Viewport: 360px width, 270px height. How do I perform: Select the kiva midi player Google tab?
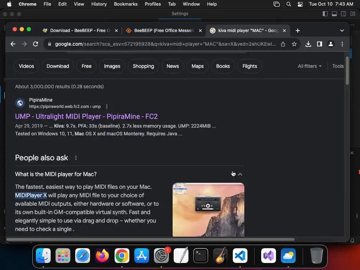click(x=248, y=31)
